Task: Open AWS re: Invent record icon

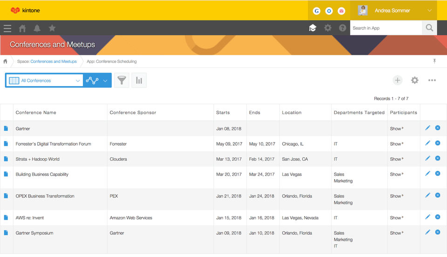Action: coord(6,217)
